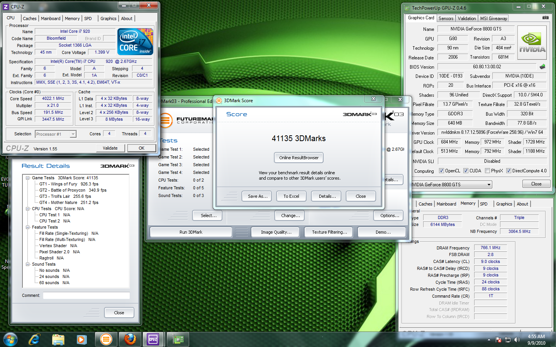Show hidden system tray icons
This screenshot has width=556, height=347.
pos(489,340)
